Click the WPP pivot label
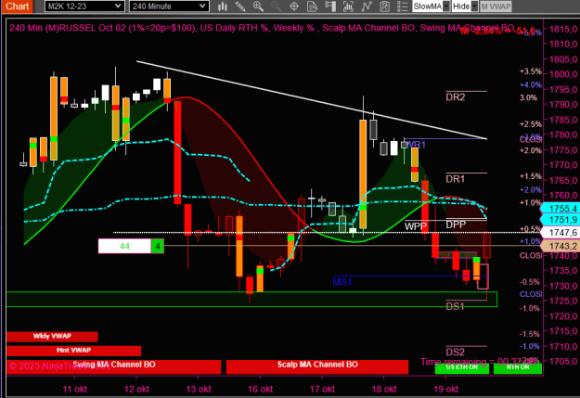580x398 pixels. click(416, 226)
